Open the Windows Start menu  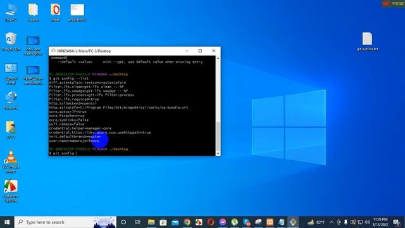(x=7, y=222)
